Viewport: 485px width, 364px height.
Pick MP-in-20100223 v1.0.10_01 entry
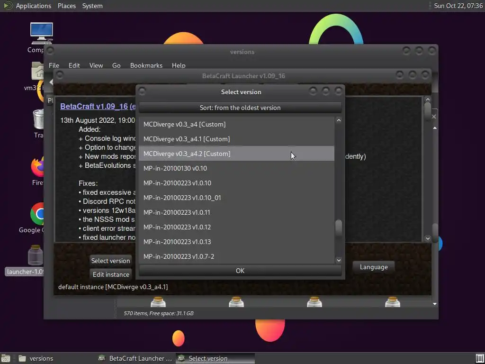pos(237,198)
